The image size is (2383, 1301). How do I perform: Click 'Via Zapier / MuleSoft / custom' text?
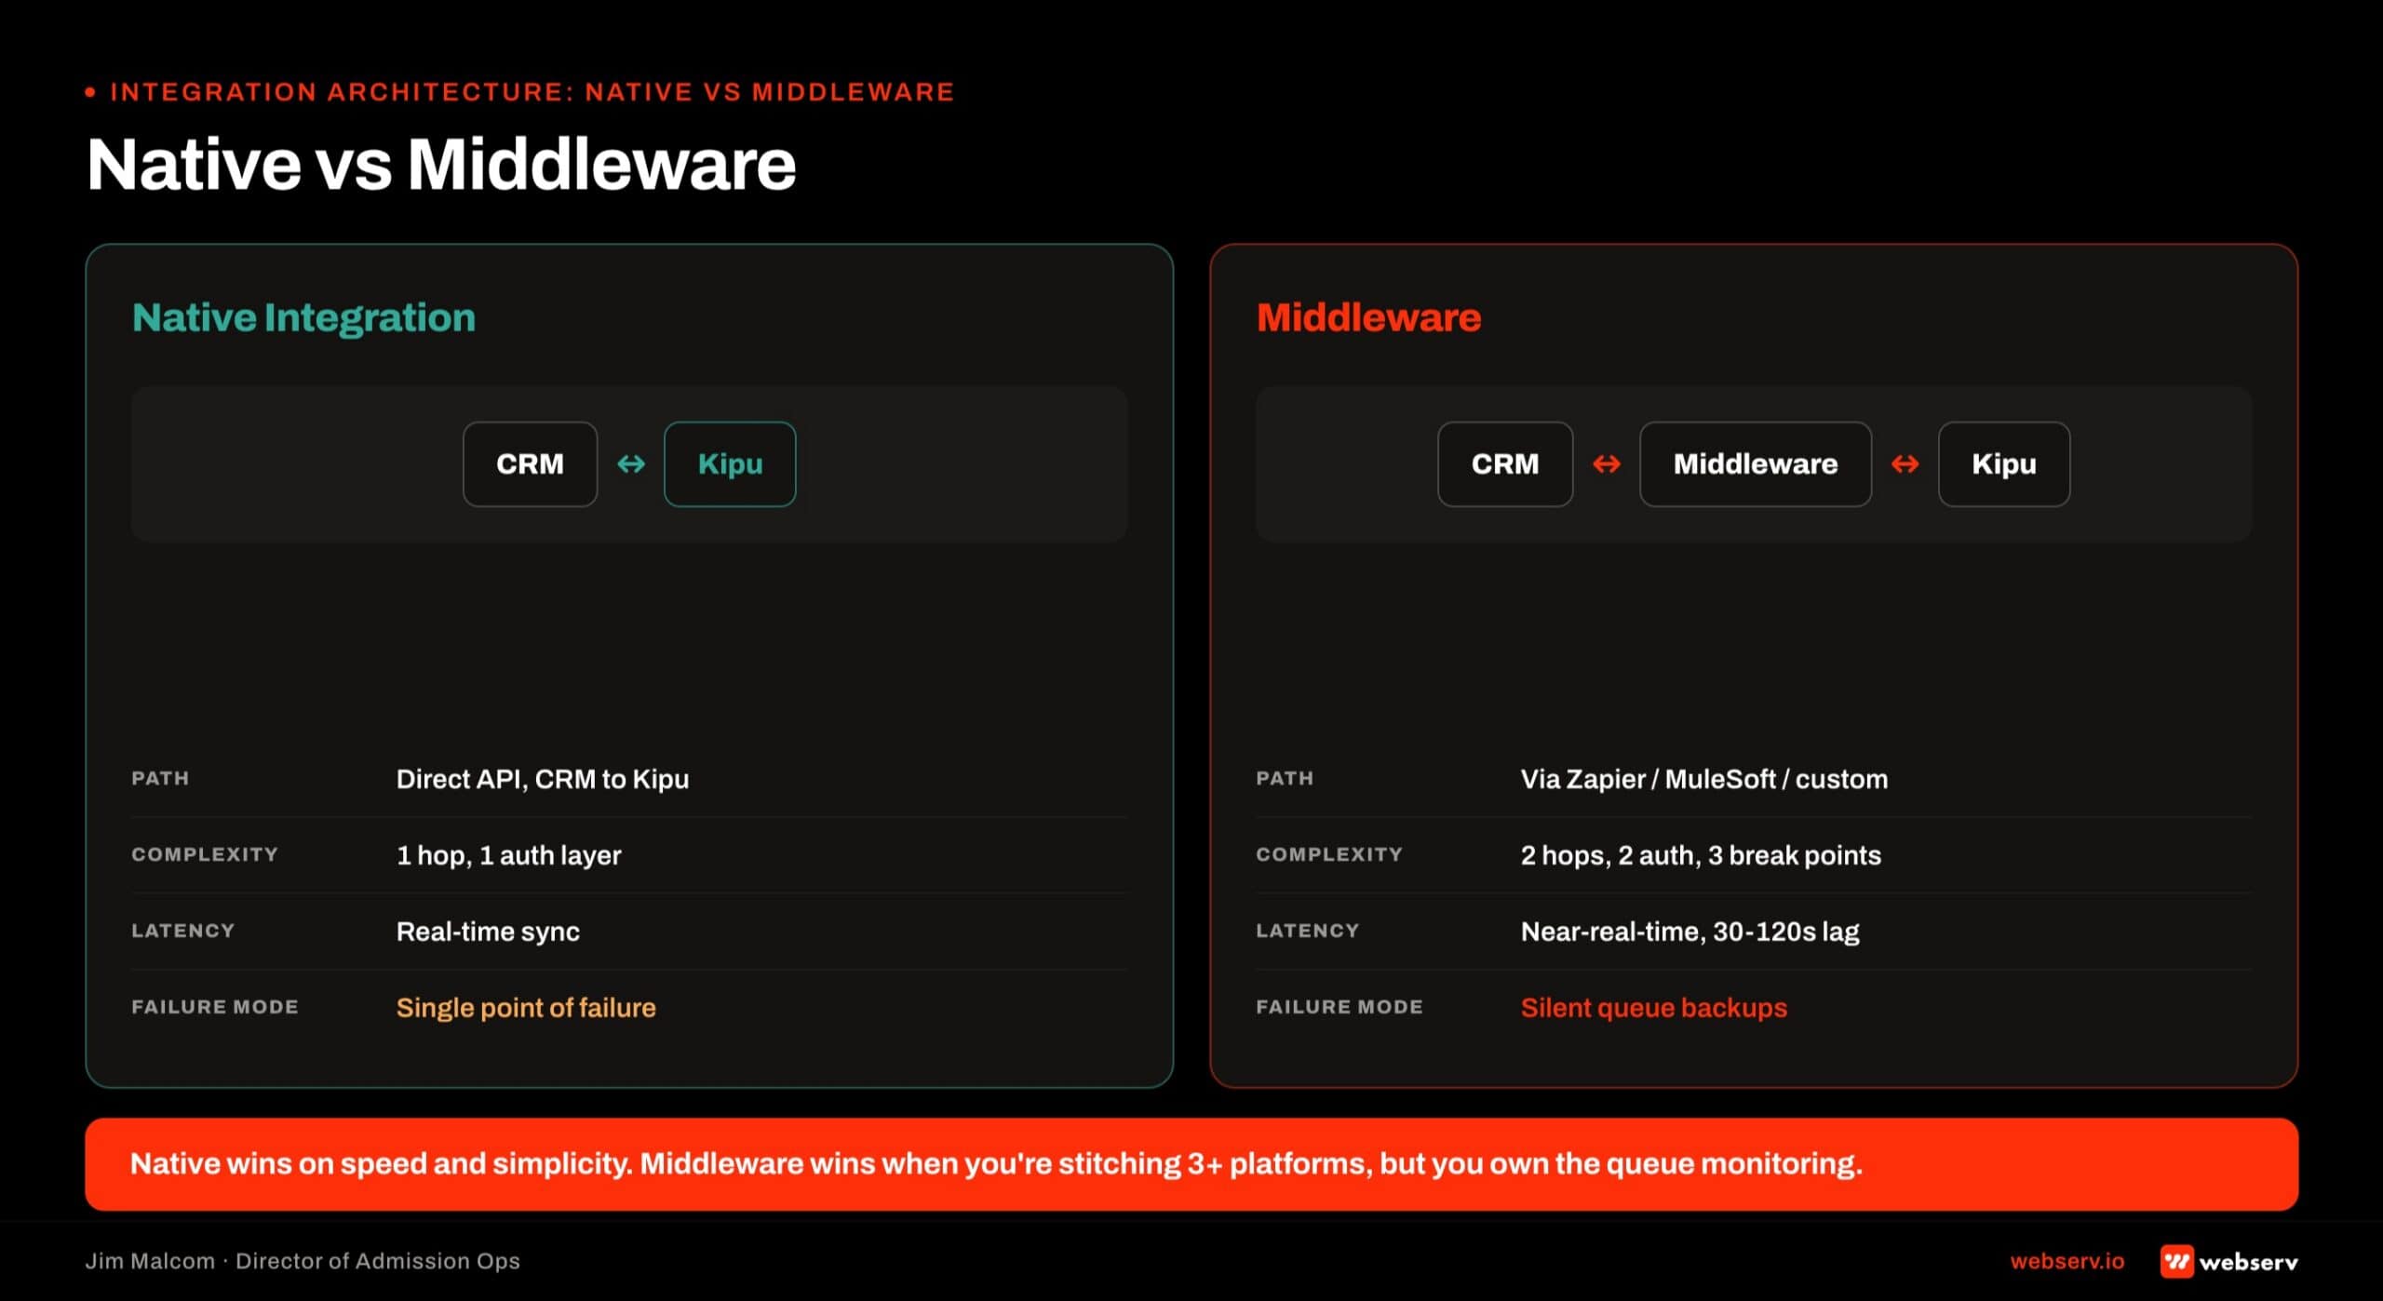point(1704,779)
